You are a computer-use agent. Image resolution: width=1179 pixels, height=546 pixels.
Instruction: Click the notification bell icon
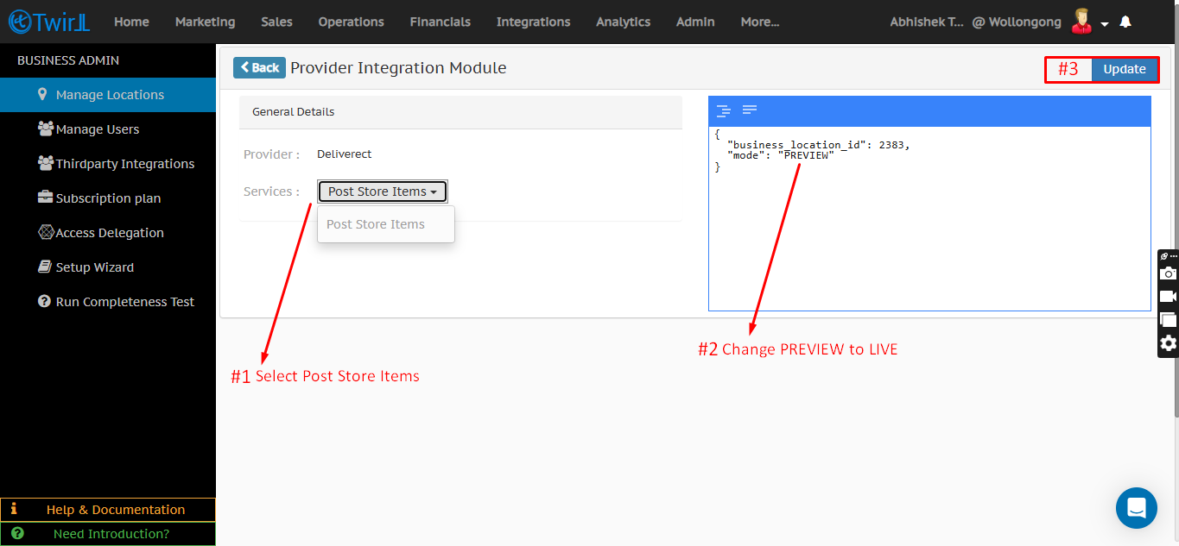(1125, 22)
